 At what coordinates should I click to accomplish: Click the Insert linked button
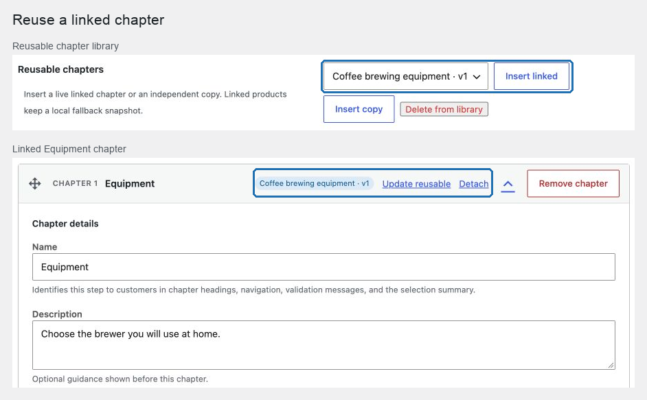click(x=532, y=76)
